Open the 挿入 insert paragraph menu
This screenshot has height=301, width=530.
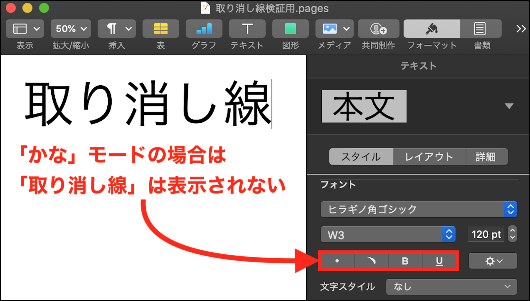(117, 29)
